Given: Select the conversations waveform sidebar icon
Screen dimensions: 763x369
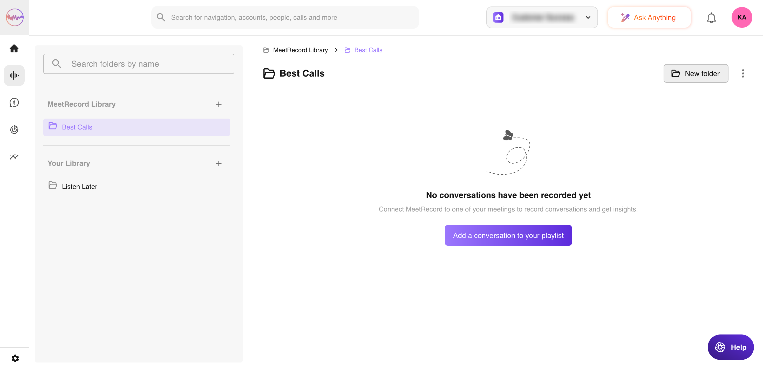Looking at the screenshot, I should [14, 76].
